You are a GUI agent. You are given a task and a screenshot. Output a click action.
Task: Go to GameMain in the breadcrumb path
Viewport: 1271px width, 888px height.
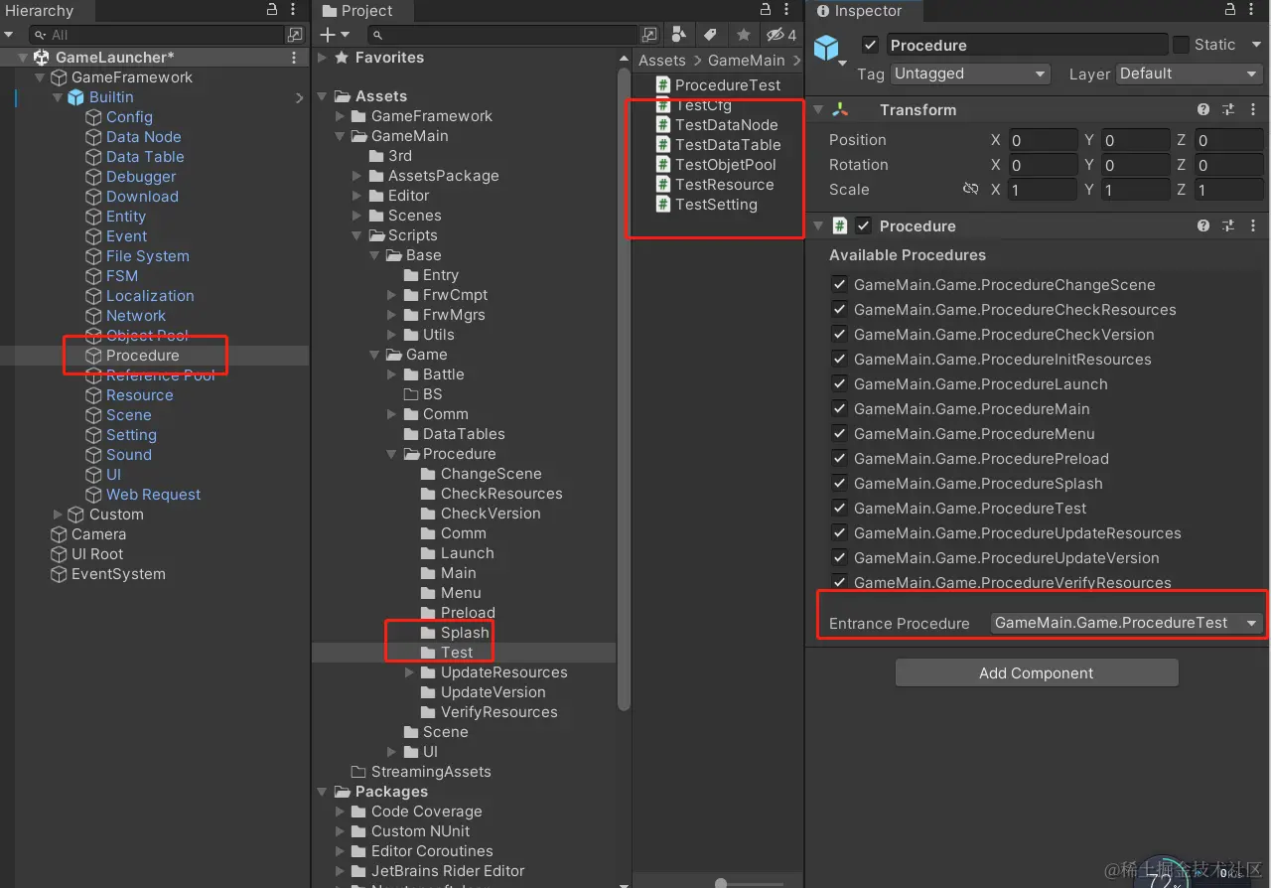[x=747, y=61]
